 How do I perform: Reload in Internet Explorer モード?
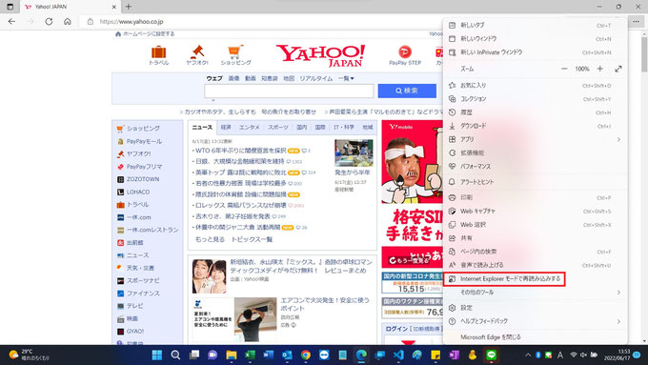coord(504,279)
